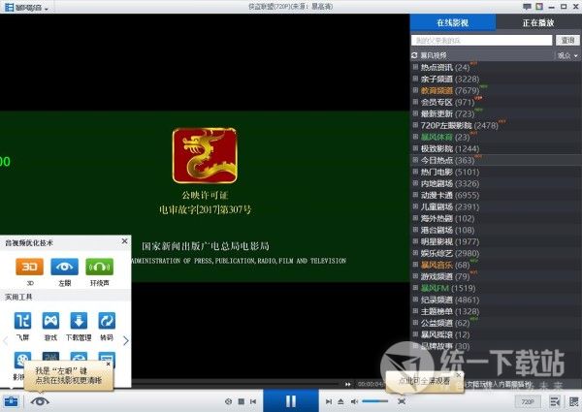The width and height of the screenshot is (582, 412).
Task: Select 游戏频道 (79)
Action: click(x=445, y=276)
